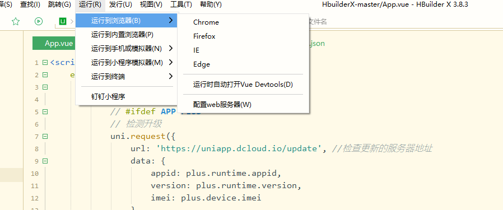Collapse code fold at line 2
The image size is (503, 210).
coord(45,74)
